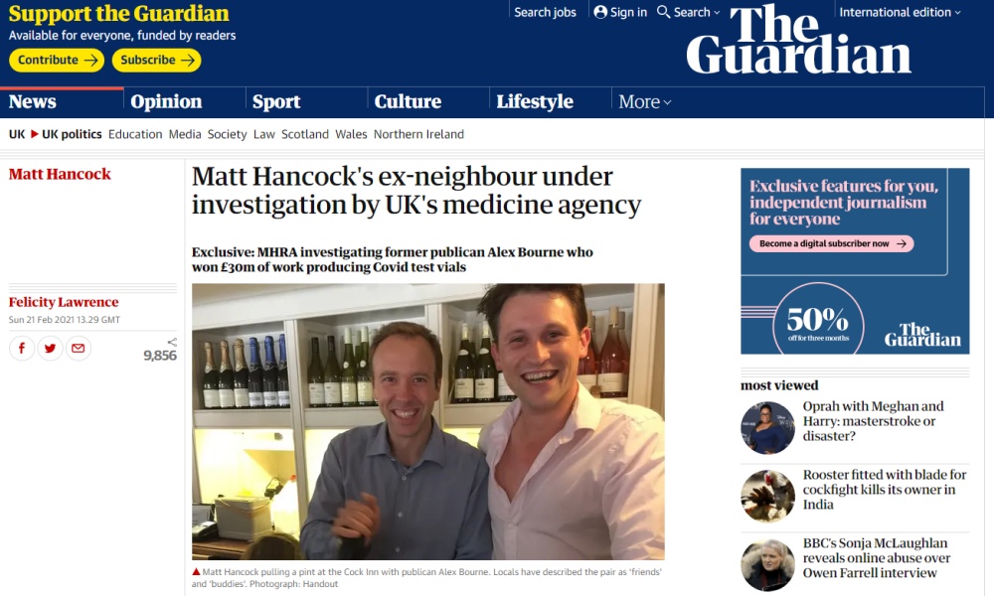Viewport: 994px width, 596px height.
Task: Go to the Culture section tab
Action: (x=408, y=102)
